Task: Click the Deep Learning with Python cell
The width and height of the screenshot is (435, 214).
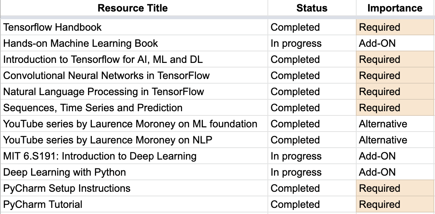Action: (x=65, y=172)
